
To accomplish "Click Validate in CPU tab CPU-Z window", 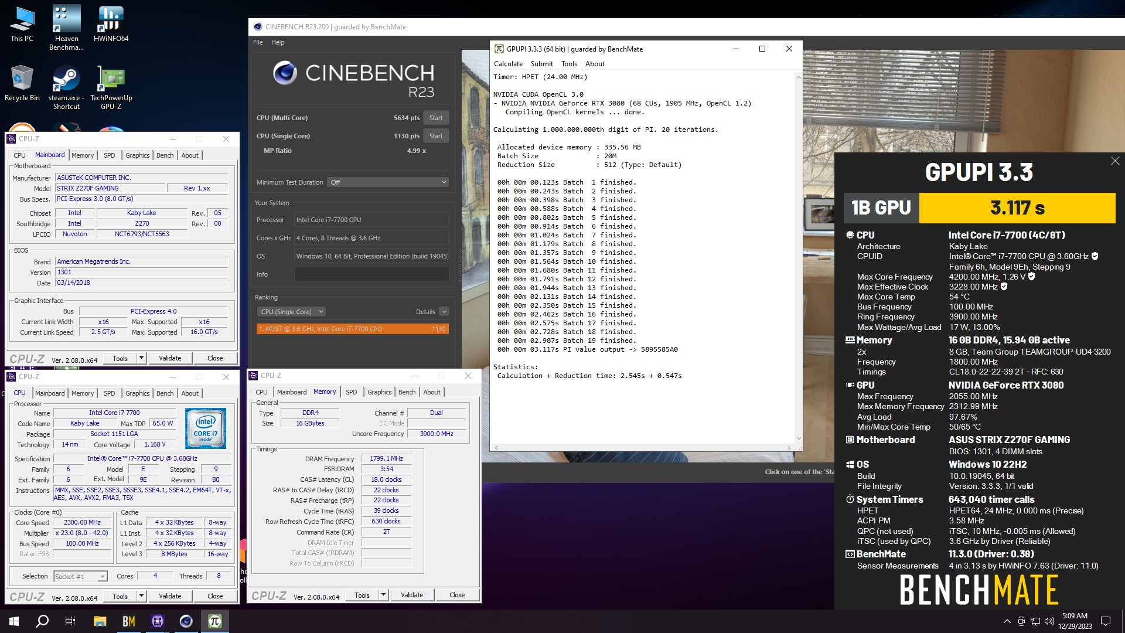I will [x=170, y=596].
